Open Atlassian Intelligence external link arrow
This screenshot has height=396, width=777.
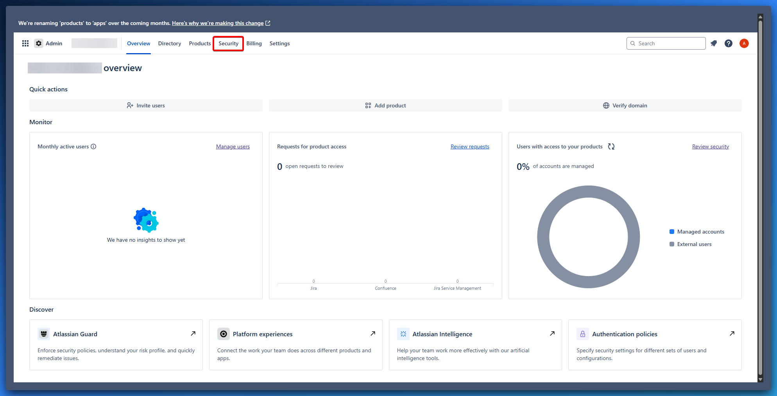coord(552,334)
